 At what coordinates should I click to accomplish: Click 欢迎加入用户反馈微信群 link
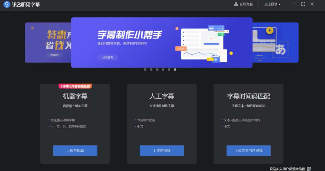click(287, 169)
